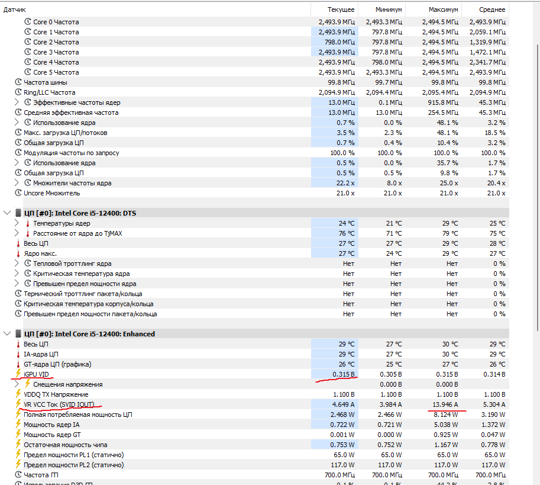Viewport: 540px width, 485px height.
Task: Expand Множители частоты ядра row
Action: coord(17,183)
